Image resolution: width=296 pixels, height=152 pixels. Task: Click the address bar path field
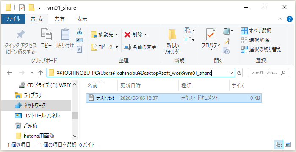[141, 73]
